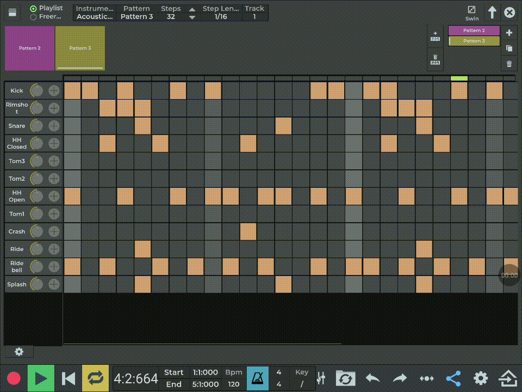
Task: Delete Pattern 3 using the trash icon
Action: (x=509, y=64)
